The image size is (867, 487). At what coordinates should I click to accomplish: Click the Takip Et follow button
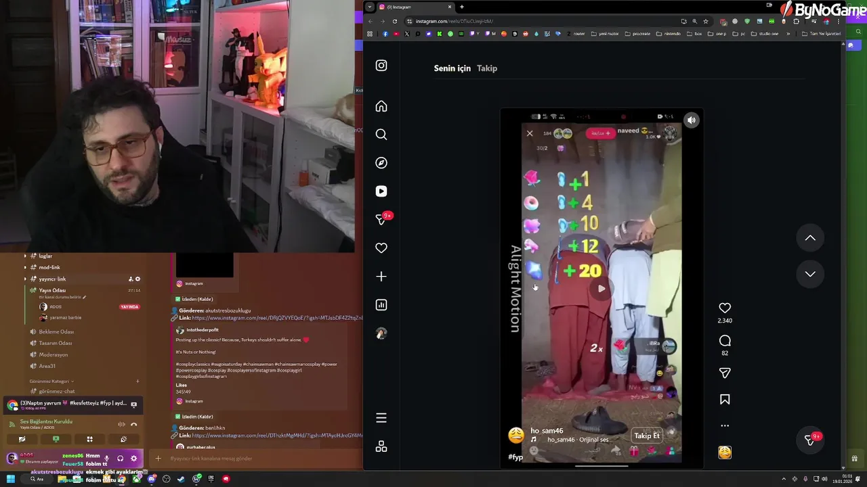click(x=647, y=436)
